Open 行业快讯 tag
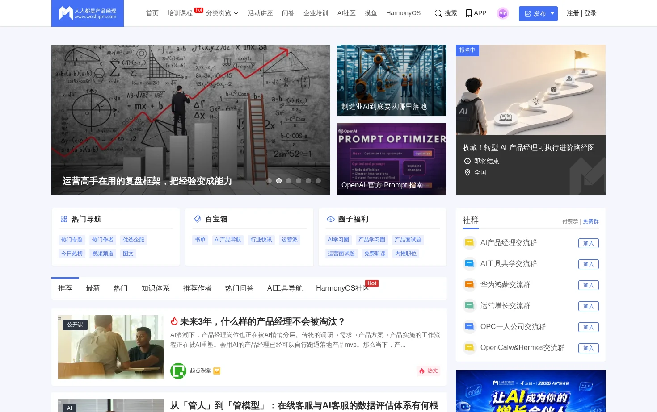The image size is (657, 412). pyautogui.click(x=261, y=240)
